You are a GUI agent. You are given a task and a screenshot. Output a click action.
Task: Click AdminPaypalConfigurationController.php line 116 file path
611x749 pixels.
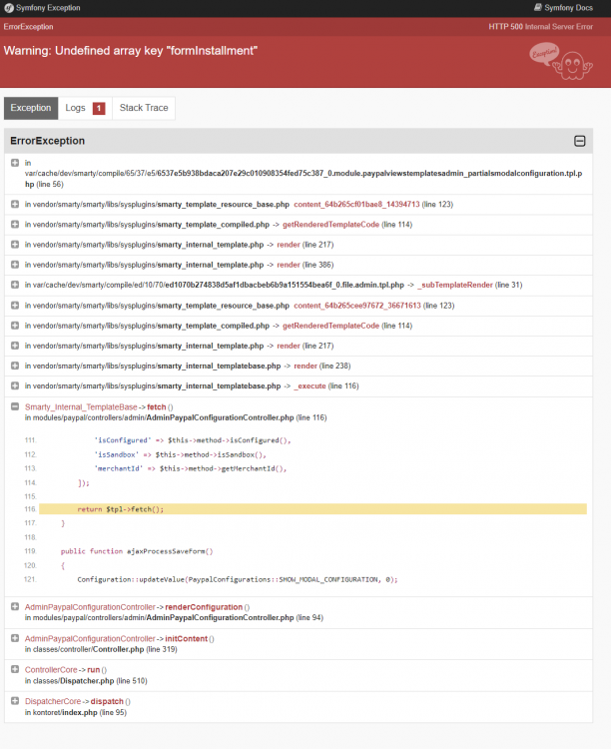click(176, 417)
